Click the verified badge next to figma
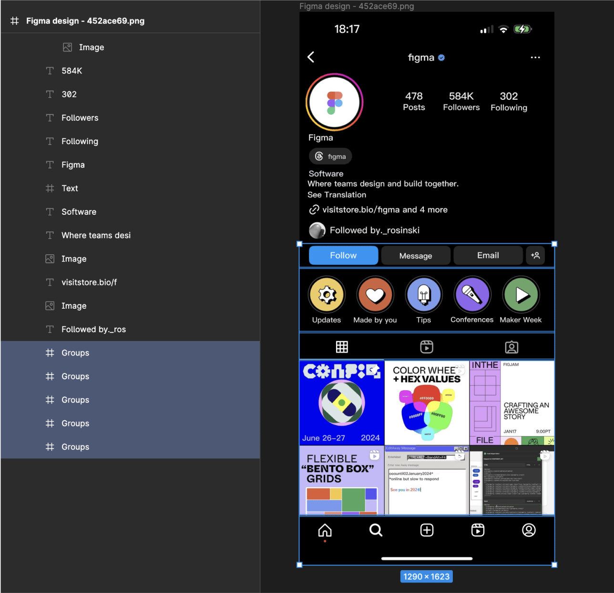 (x=441, y=58)
